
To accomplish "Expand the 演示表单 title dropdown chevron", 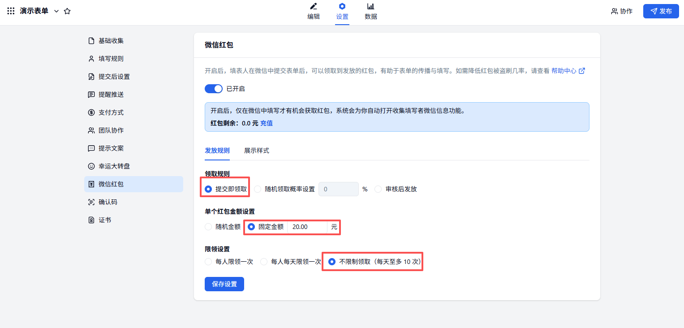I will [x=56, y=11].
